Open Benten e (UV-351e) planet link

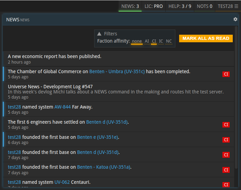pyautogui.click(x=97, y=137)
